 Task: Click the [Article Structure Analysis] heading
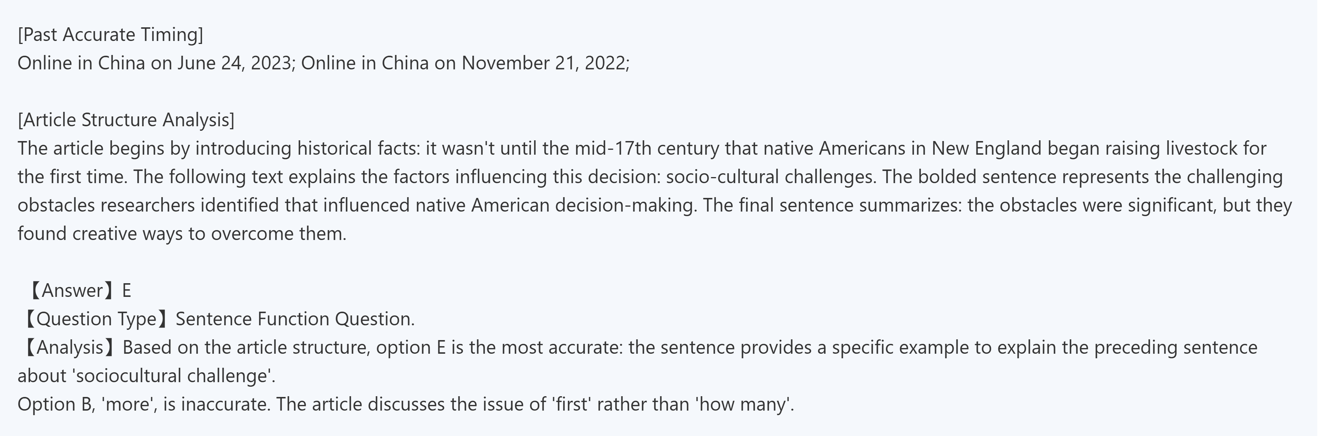(126, 120)
